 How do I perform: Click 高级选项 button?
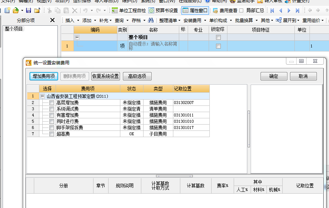[137, 76]
